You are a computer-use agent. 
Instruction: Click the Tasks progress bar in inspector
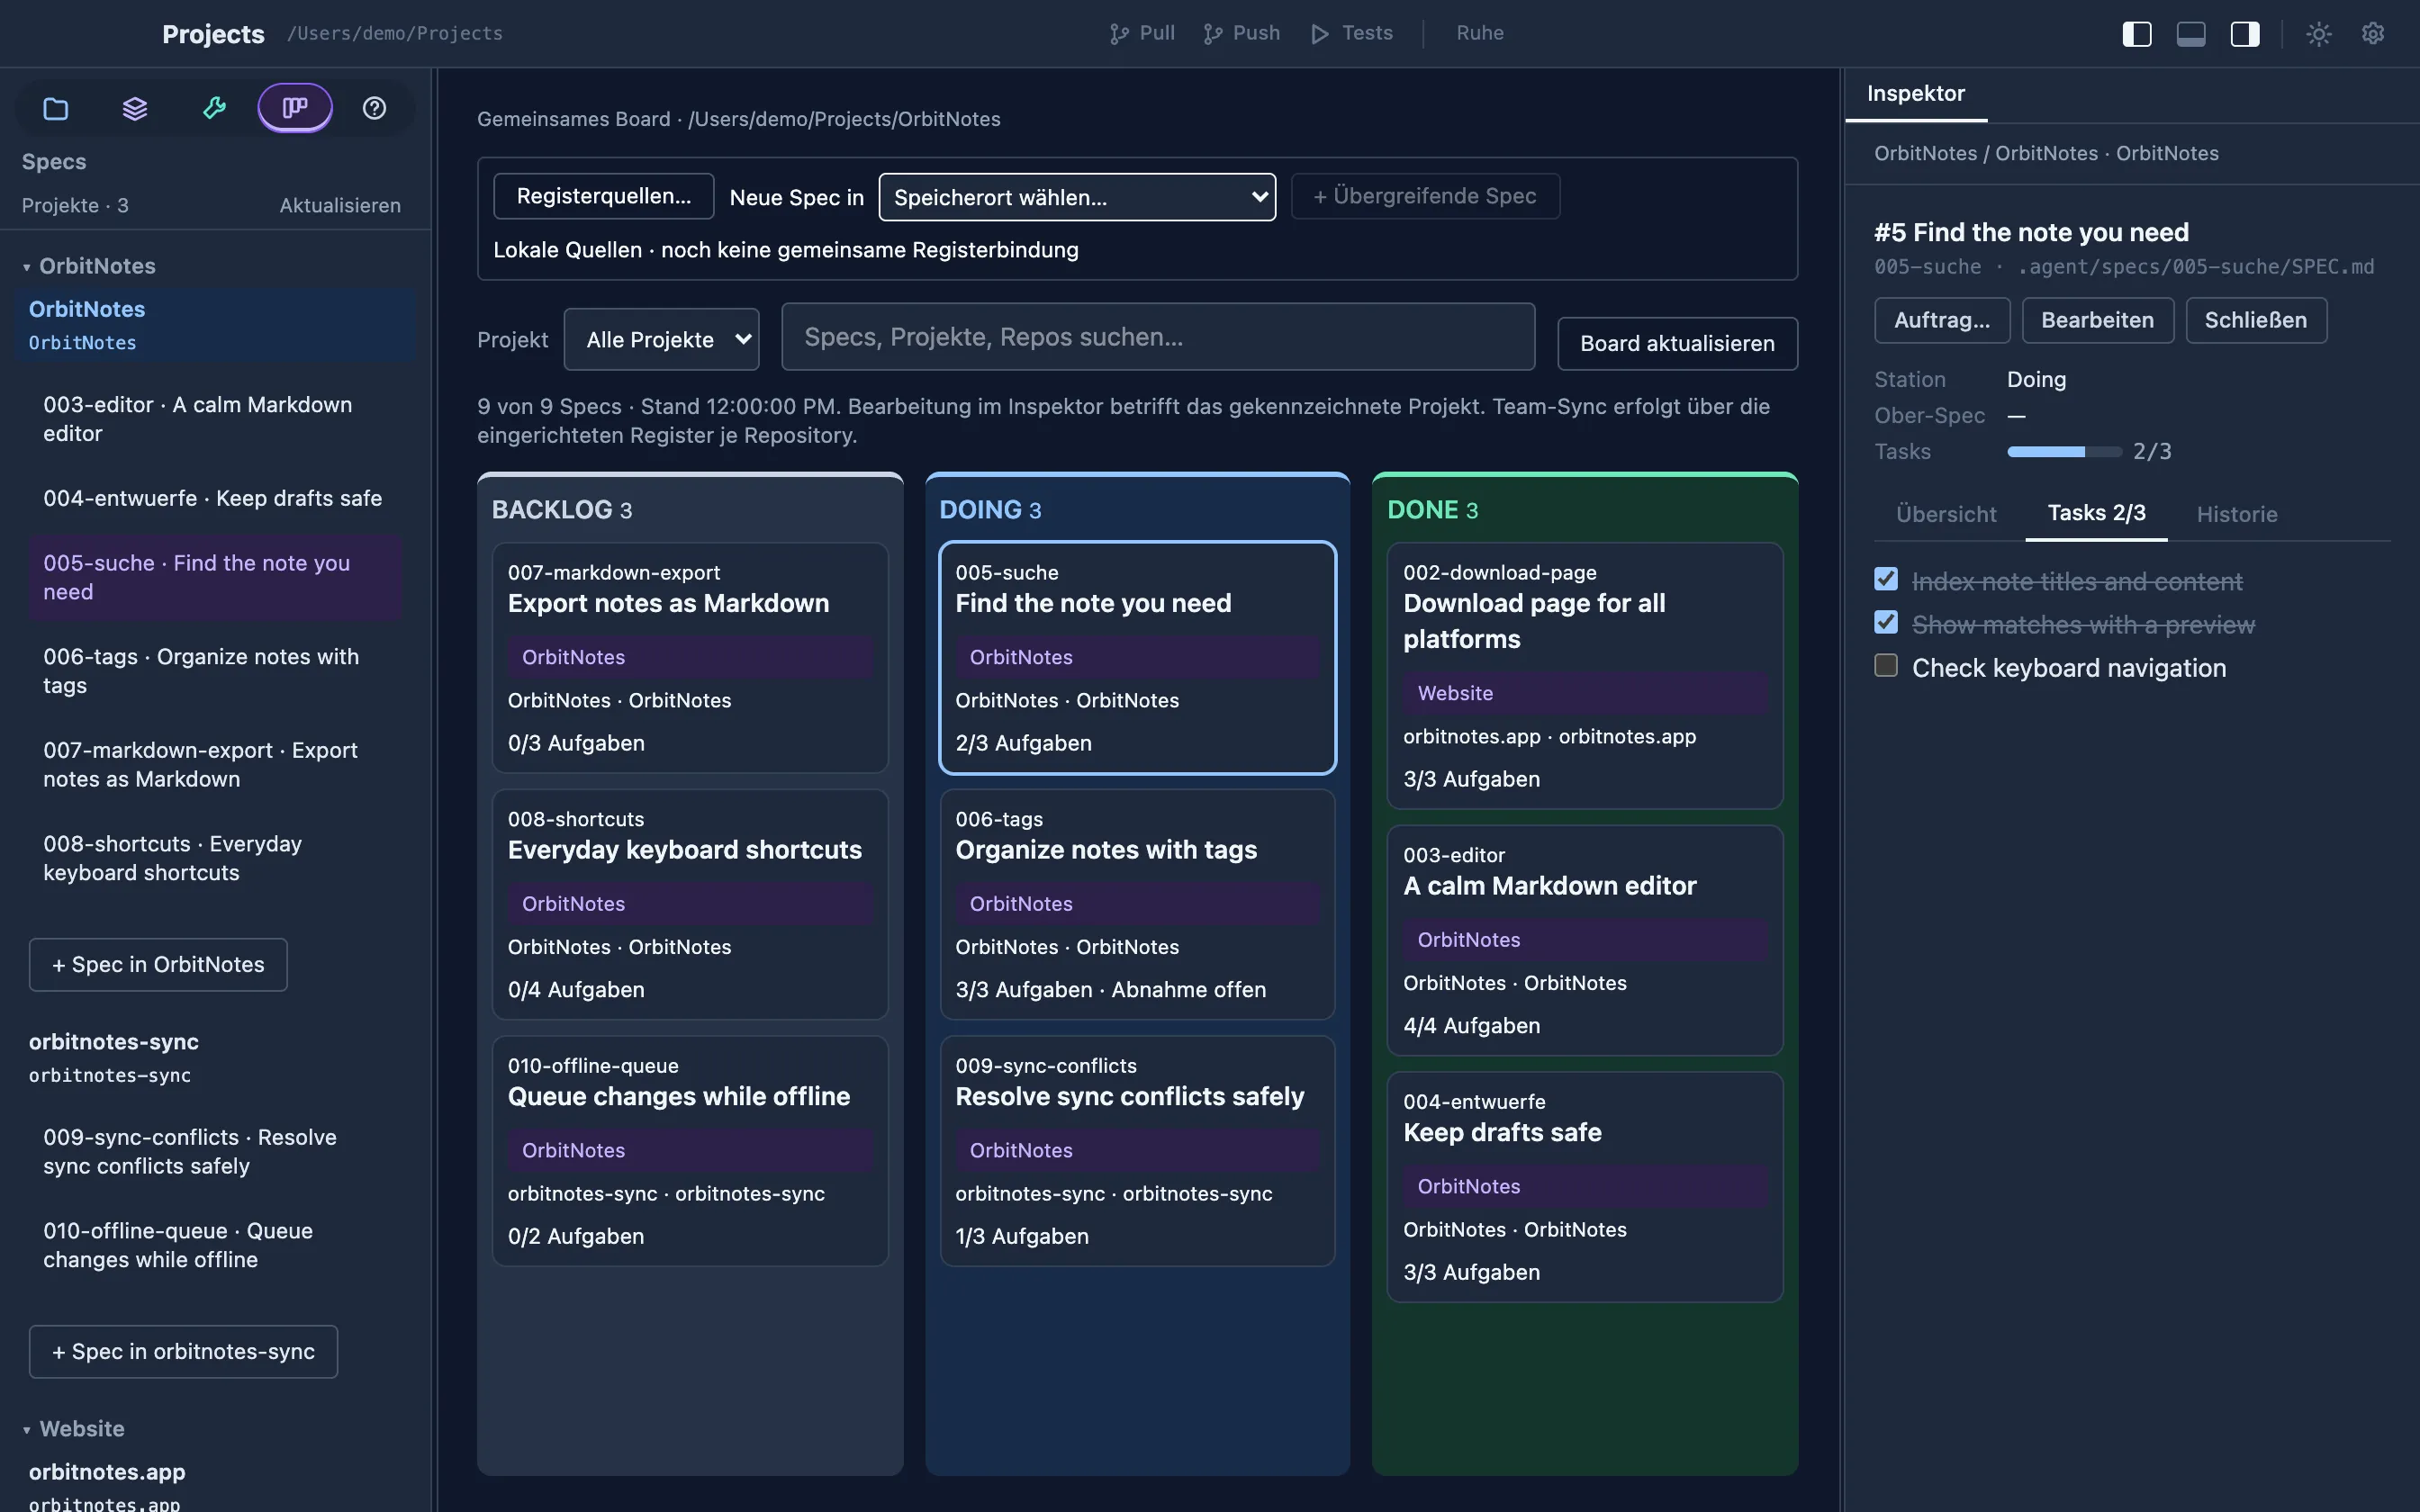click(2064, 452)
